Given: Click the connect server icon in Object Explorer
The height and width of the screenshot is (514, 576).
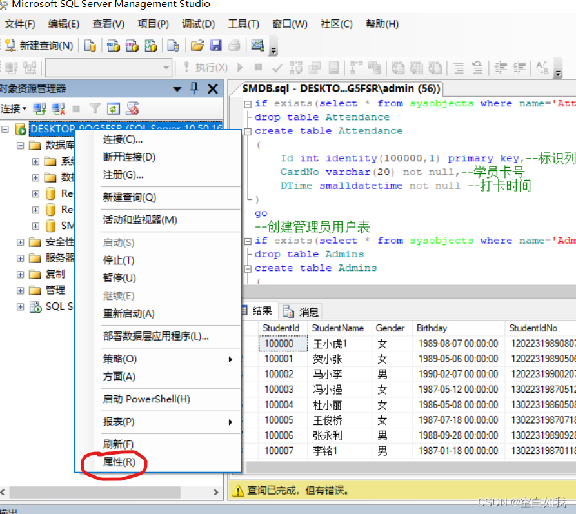Looking at the screenshot, I should 39,109.
